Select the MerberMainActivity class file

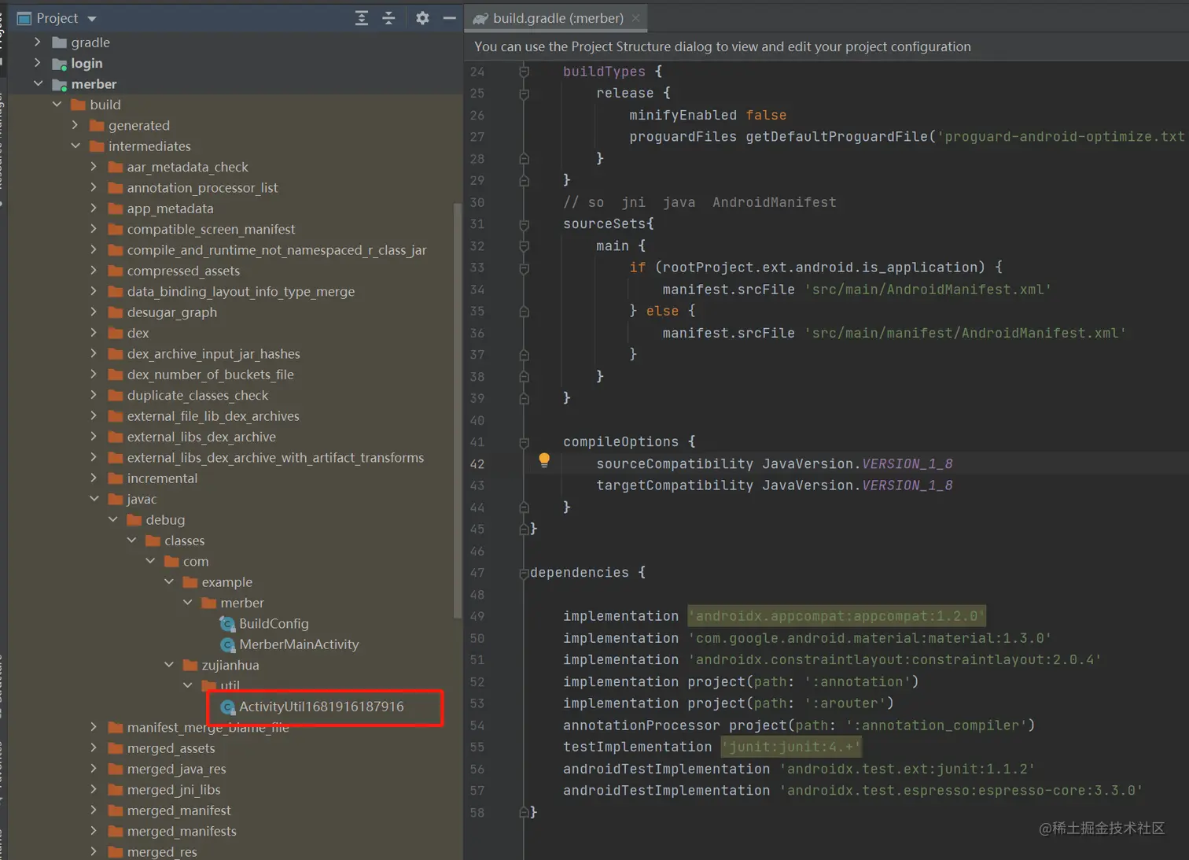tap(299, 644)
